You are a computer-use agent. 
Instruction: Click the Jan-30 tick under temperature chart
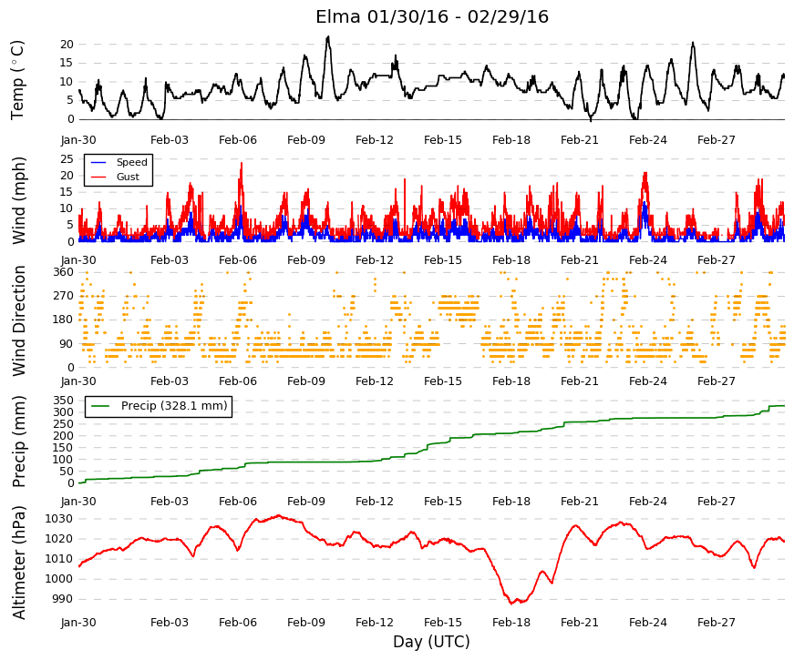click(78, 140)
